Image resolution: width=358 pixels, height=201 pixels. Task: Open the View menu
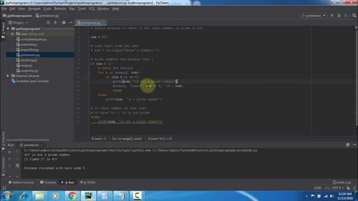[22, 9]
